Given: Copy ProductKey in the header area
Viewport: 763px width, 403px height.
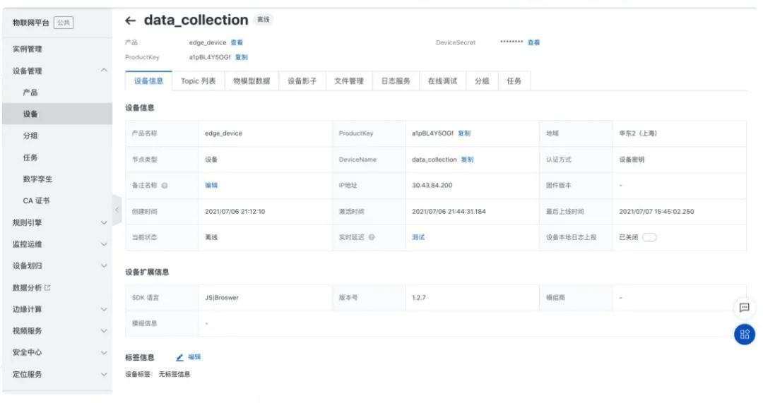Looking at the screenshot, I should click(242, 57).
